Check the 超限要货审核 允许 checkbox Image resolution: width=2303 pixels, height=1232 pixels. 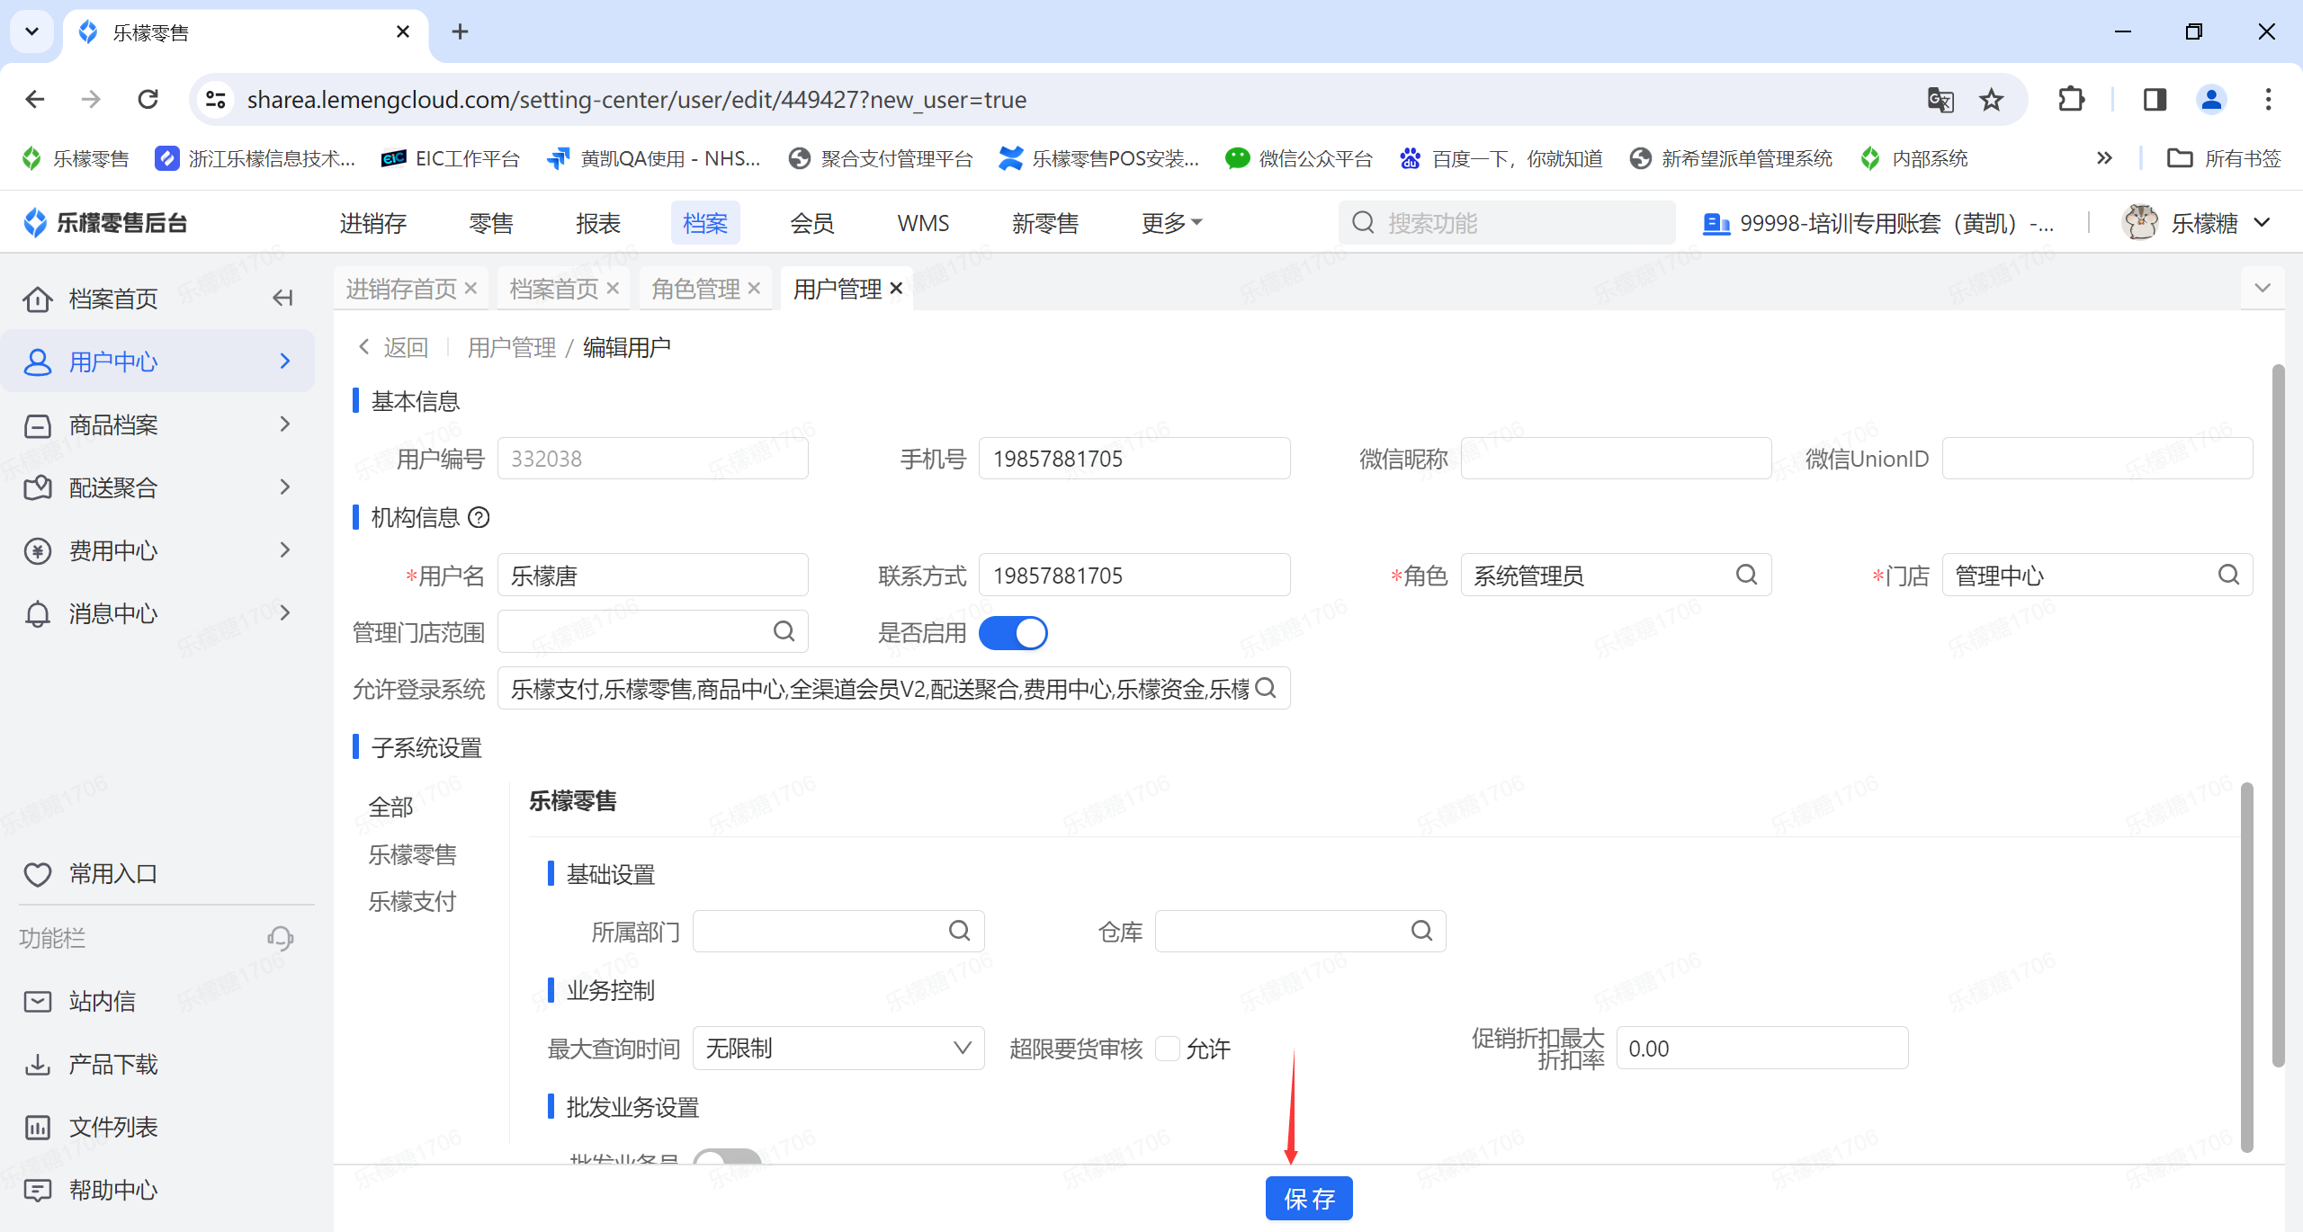click(x=1168, y=1049)
